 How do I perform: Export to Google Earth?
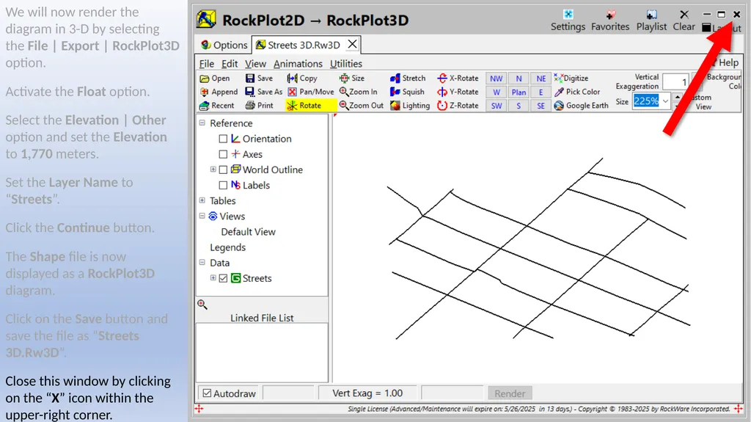pos(581,106)
